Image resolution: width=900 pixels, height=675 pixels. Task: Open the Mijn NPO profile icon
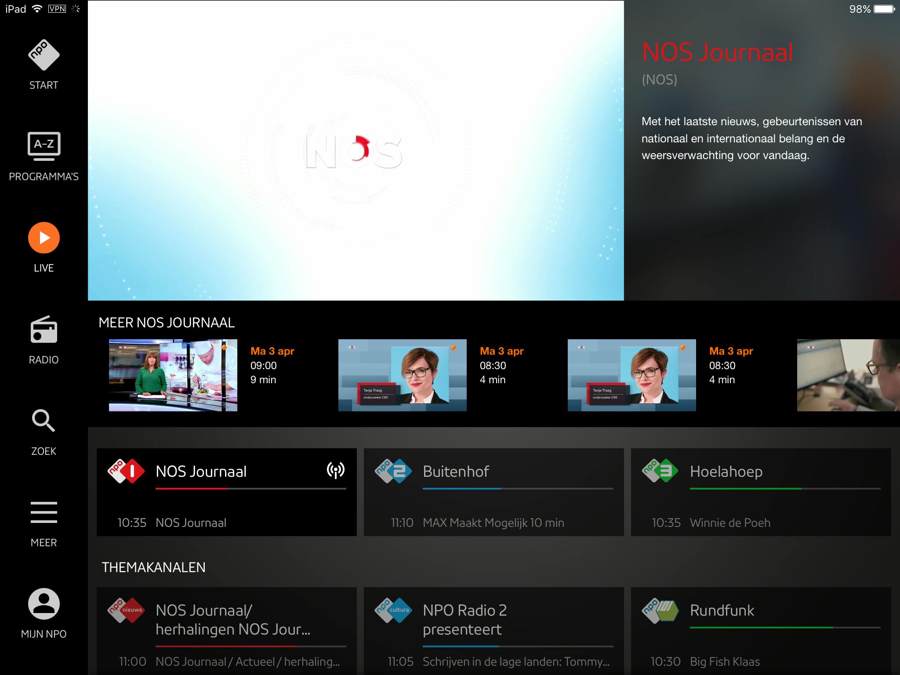pyautogui.click(x=44, y=604)
